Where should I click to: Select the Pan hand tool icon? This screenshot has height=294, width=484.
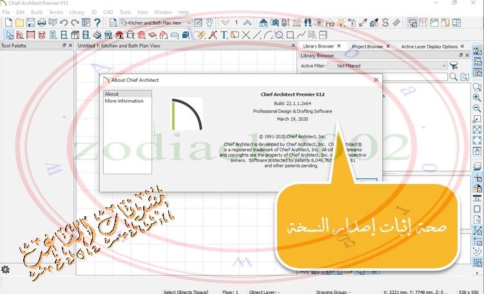click(477, 151)
